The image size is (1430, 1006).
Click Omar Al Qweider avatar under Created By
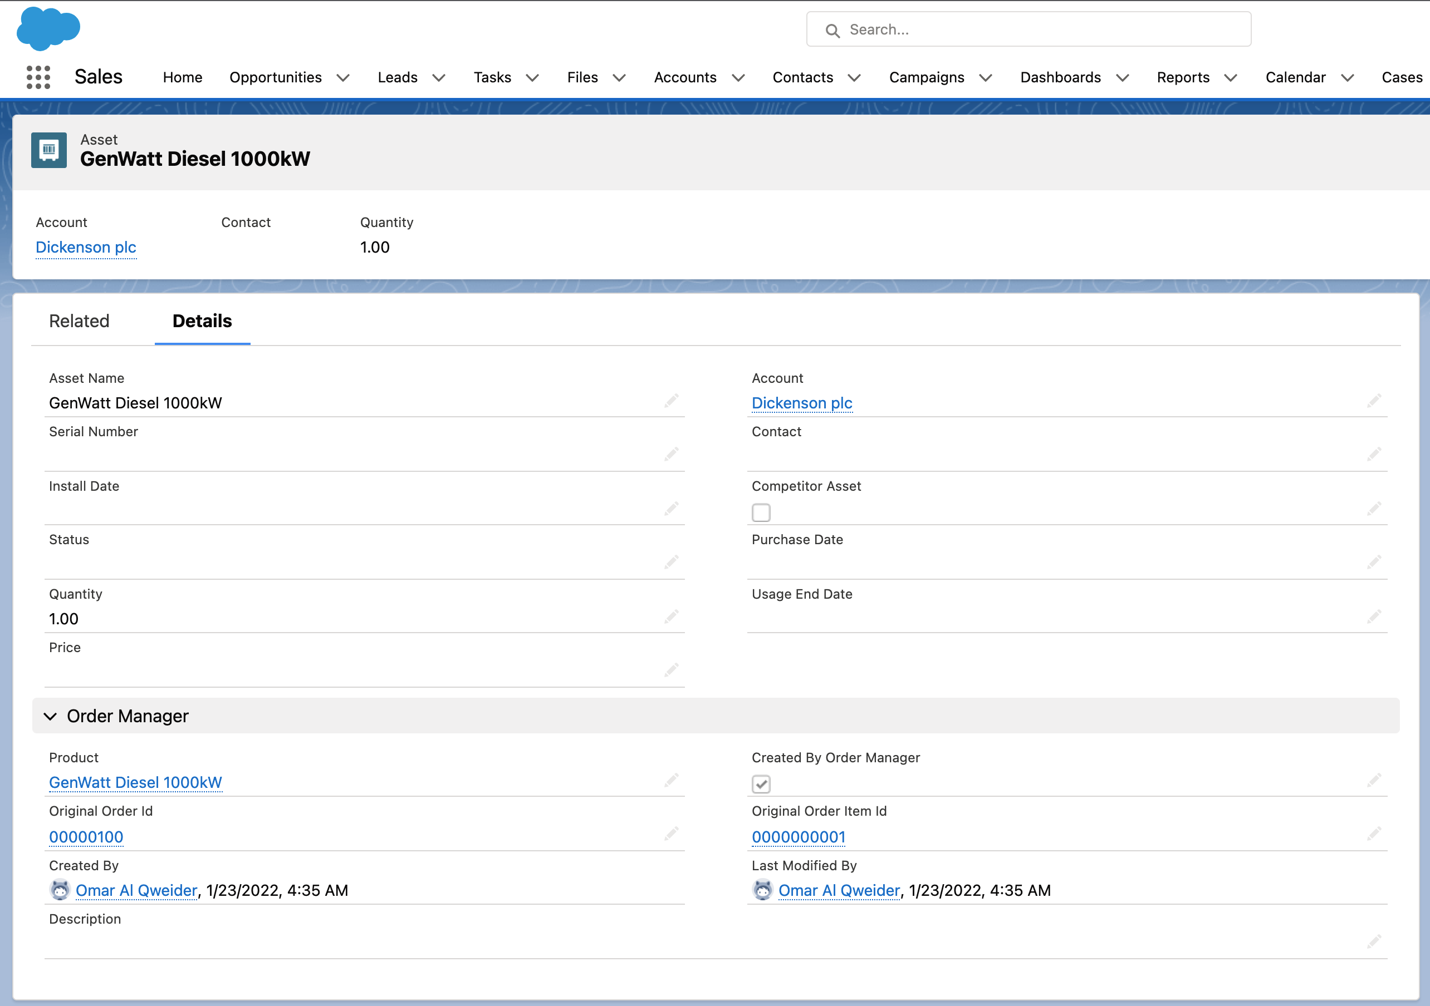60,890
